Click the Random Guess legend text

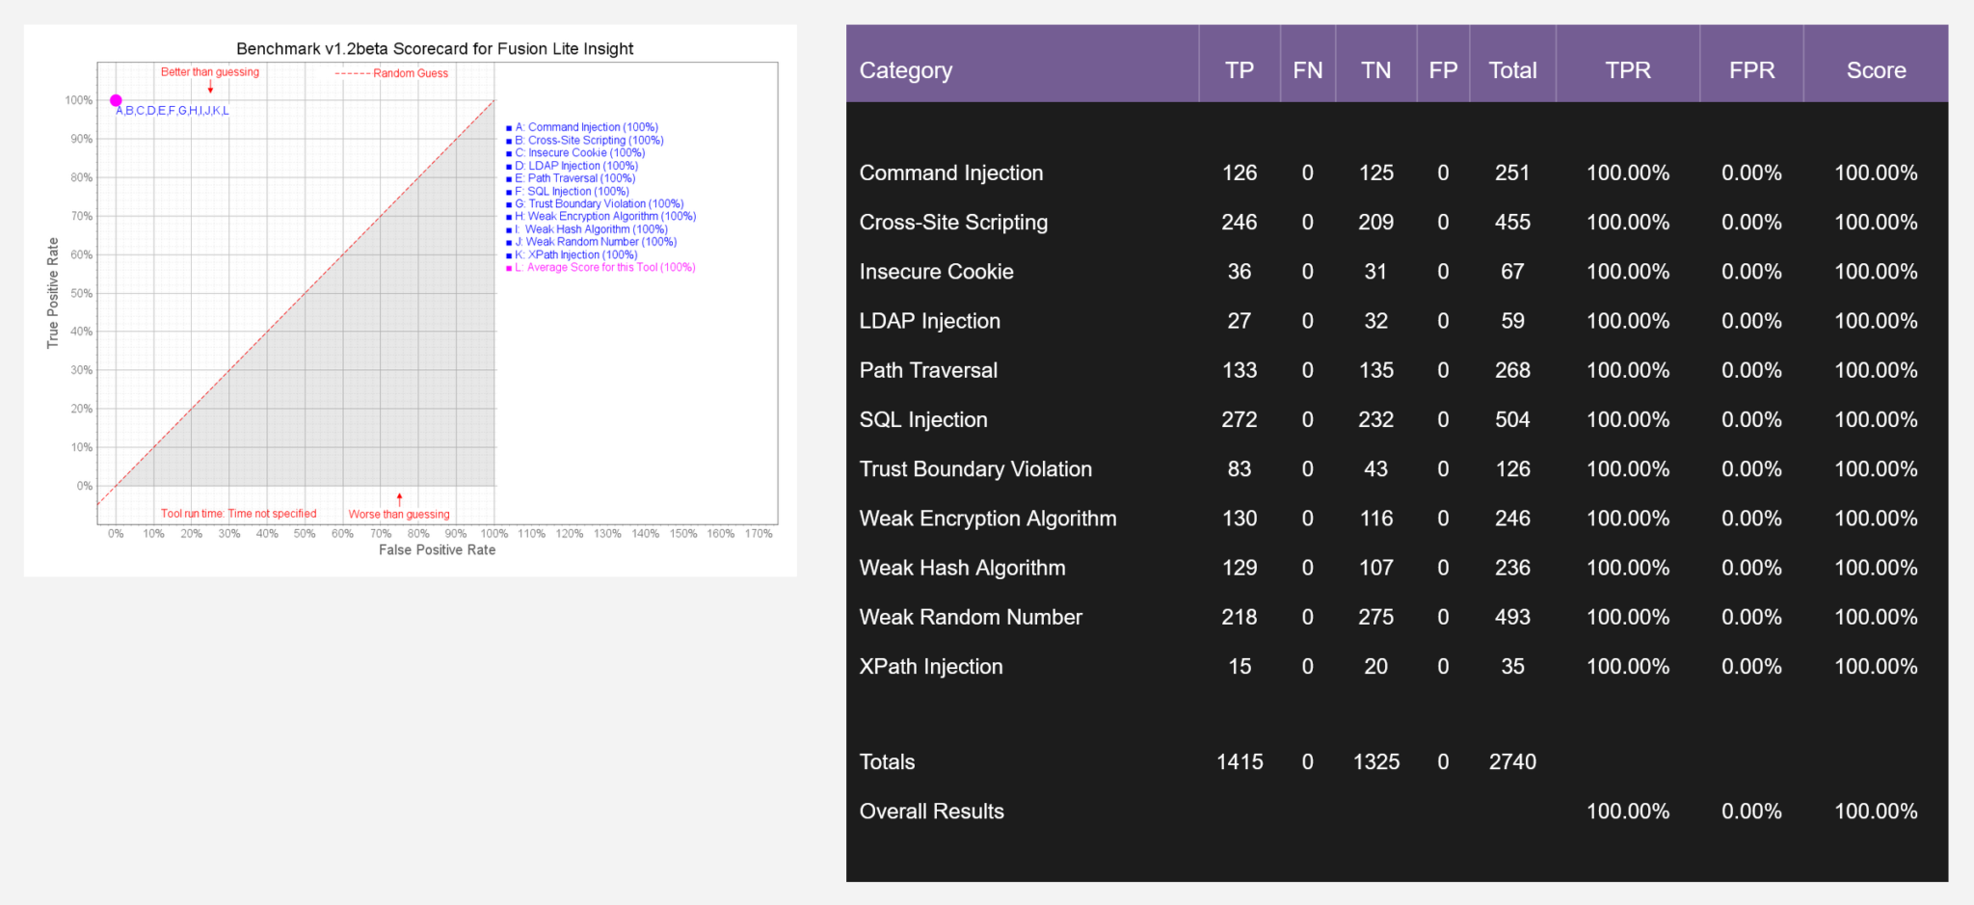[410, 72]
